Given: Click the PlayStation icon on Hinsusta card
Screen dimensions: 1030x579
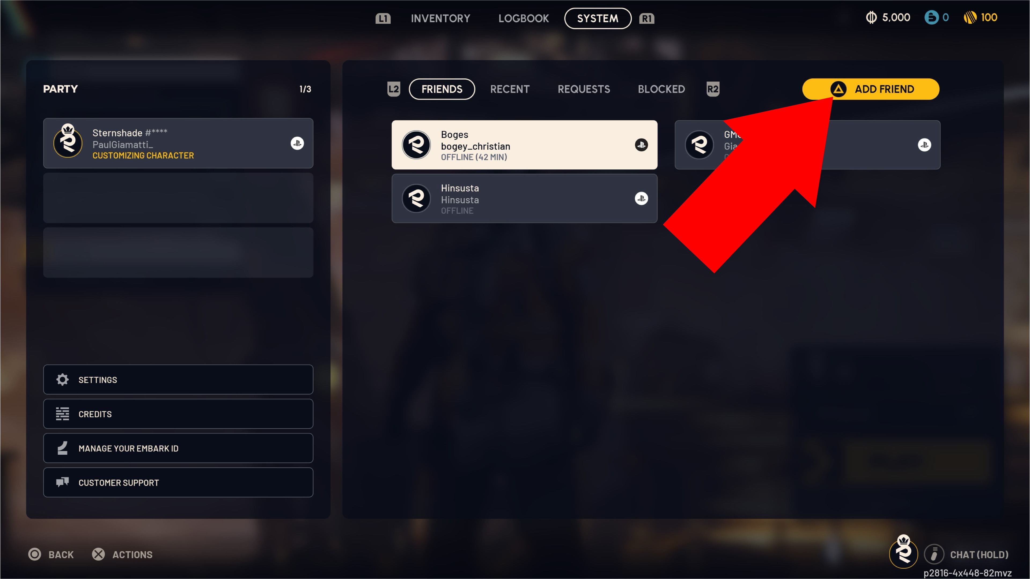Looking at the screenshot, I should click(641, 198).
